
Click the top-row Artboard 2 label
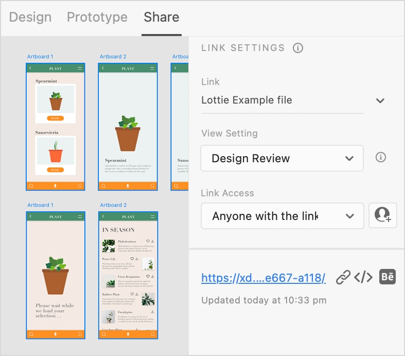pos(113,57)
